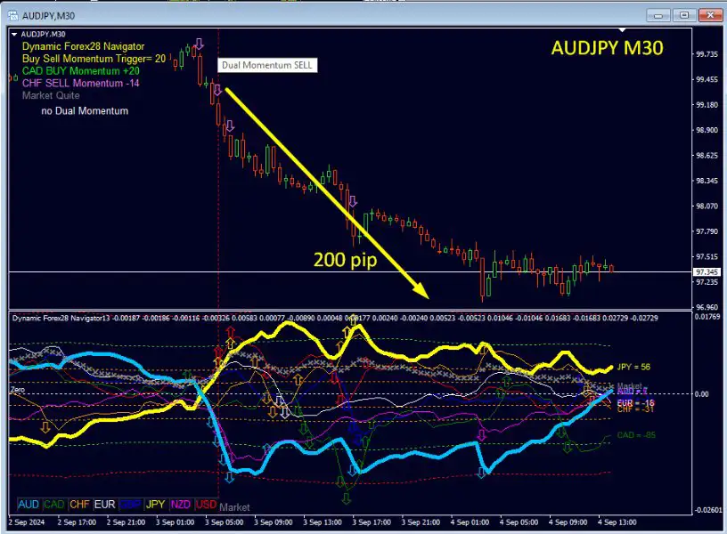This screenshot has height=534, width=727.
Task: Toggle the CHF currency button
Action: [x=80, y=506]
